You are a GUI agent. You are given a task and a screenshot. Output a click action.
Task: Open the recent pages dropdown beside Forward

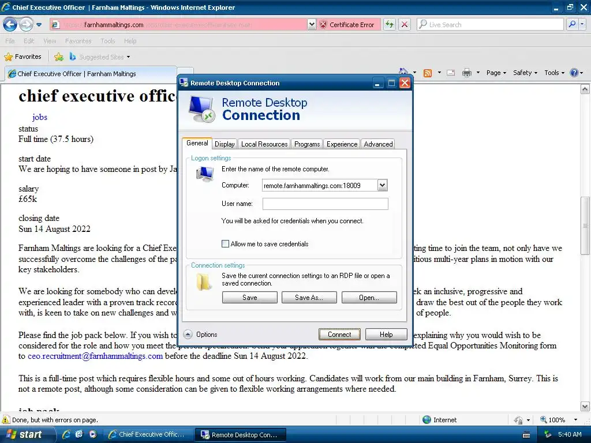[x=39, y=25]
